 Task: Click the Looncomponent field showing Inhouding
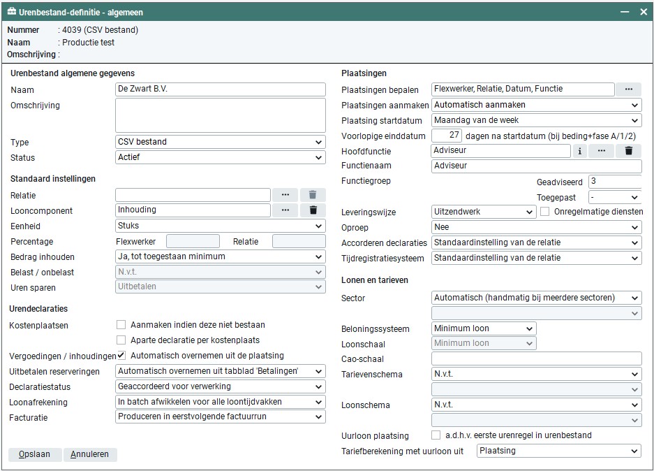(193, 210)
